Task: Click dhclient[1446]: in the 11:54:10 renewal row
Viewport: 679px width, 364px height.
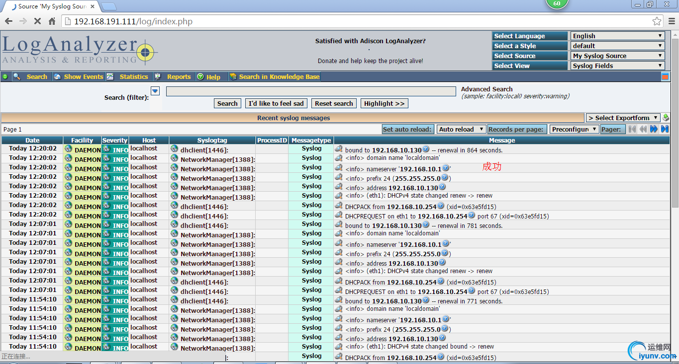Action: (x=204, y=301)
